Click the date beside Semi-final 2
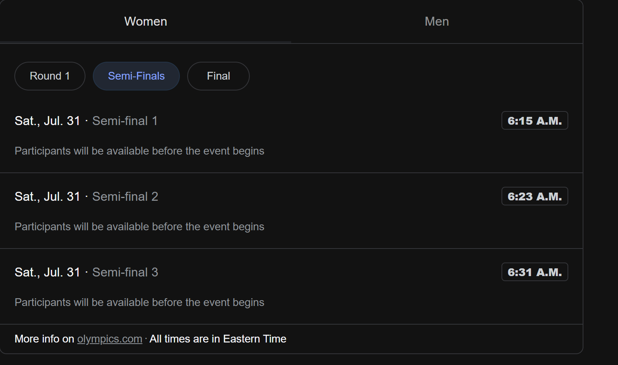Viewport: 618px width, 365px height. coord(47,196)
